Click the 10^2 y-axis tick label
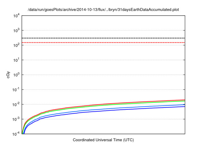 coord(16,45)
